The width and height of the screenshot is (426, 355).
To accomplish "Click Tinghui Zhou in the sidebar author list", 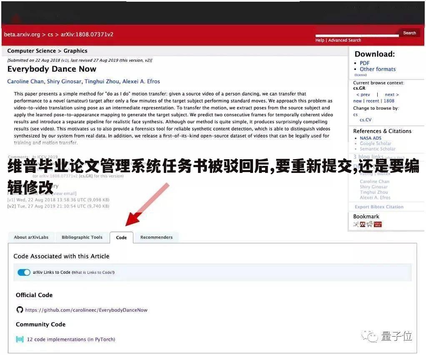I will [x=374, y=192].
